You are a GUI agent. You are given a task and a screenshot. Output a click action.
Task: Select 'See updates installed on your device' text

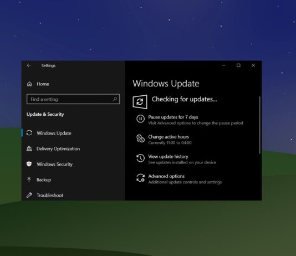[182, 162]
